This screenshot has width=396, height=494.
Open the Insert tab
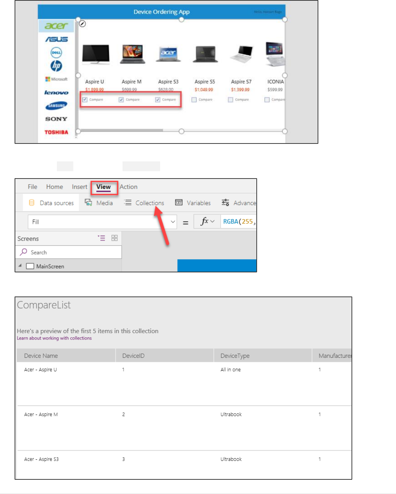coord(79,187)
